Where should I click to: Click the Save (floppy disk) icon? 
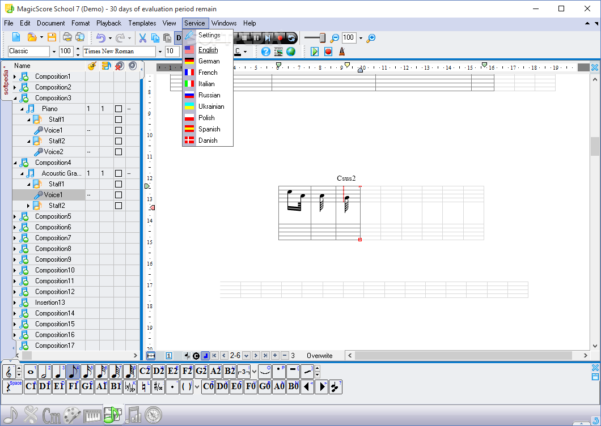click(52, 37)
